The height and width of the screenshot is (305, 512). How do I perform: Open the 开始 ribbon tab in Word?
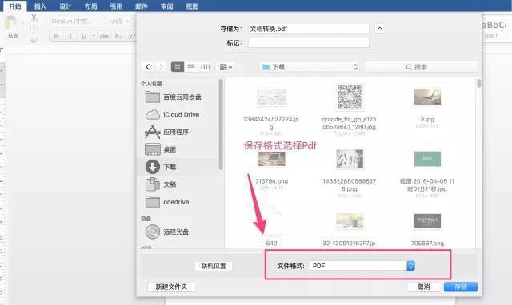point(14,6)
